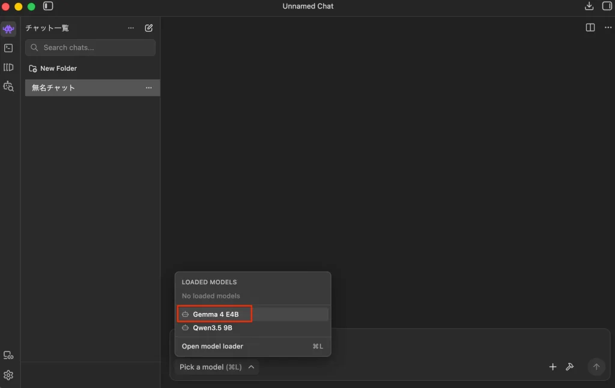Select Gemma 4 E4B model
The width and height of the screenshot is (615, 388).
pos(216,314)
